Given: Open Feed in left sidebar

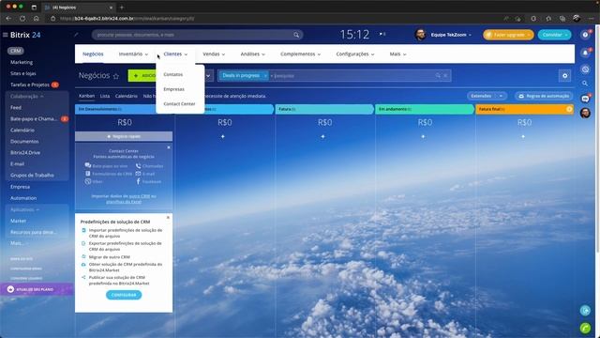Looking at the screenshot, I should tap(16, 108).
